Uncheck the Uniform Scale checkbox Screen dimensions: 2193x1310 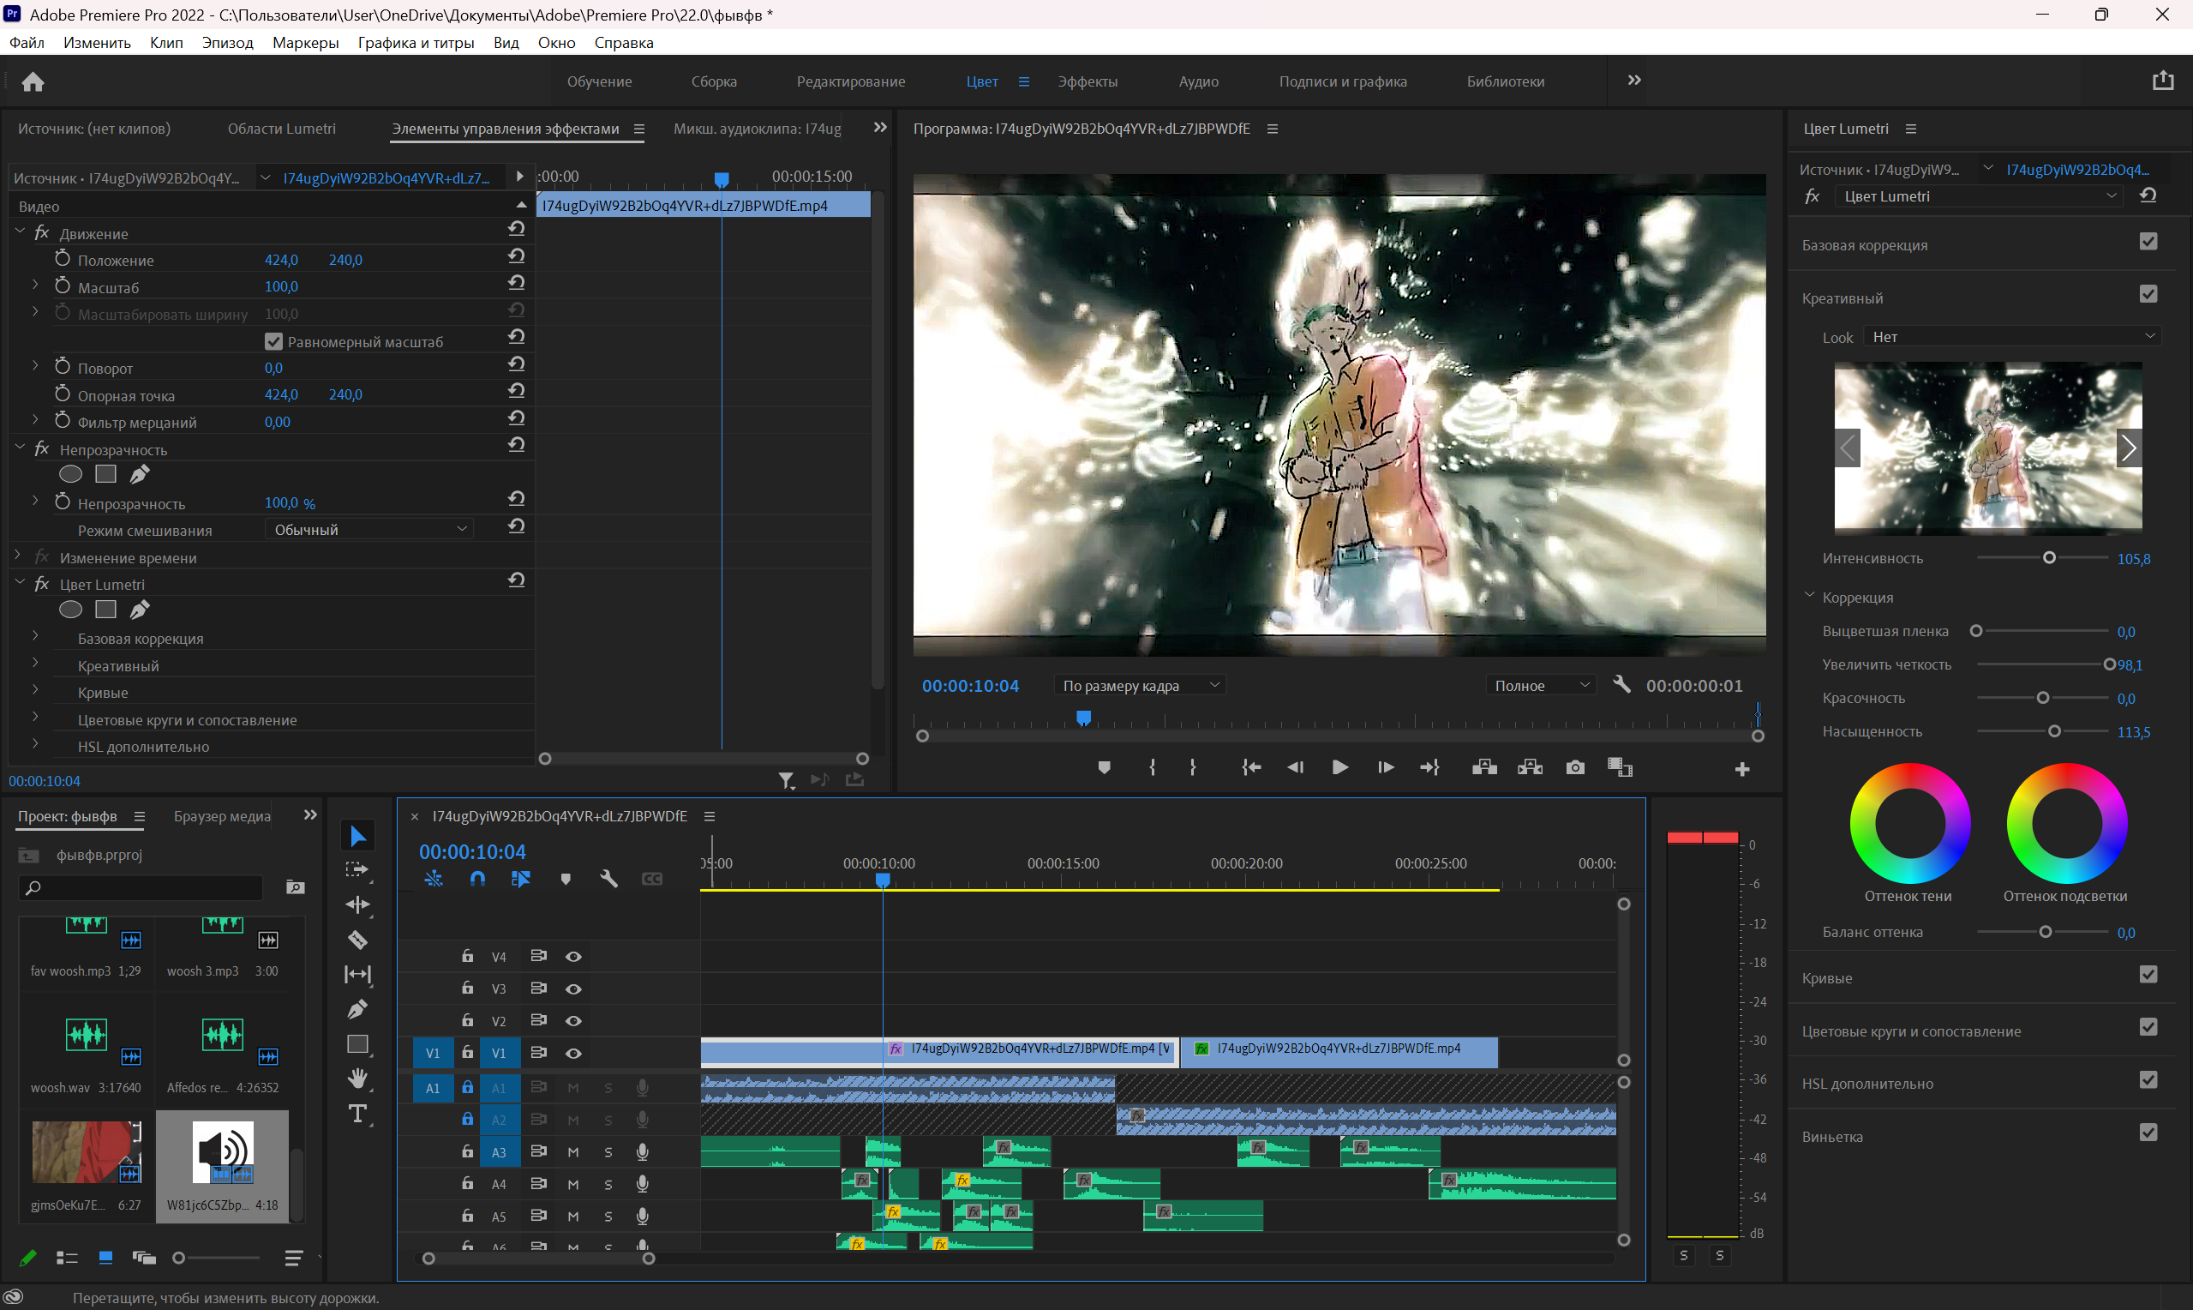pyautogui.click(x=273, y=340)
